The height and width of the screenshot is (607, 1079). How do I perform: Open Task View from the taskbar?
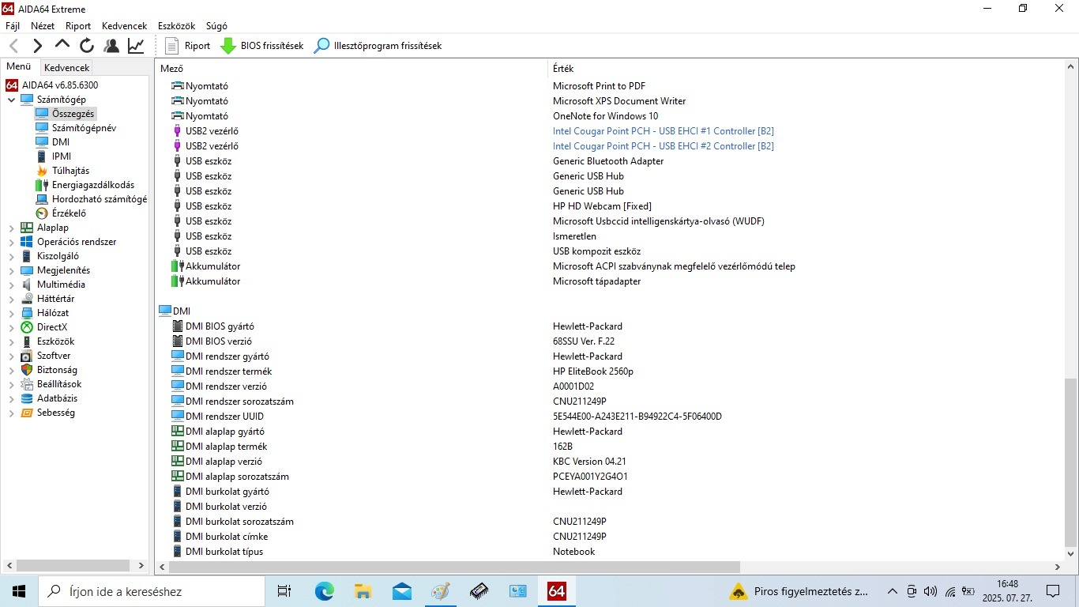click(284, 591)
